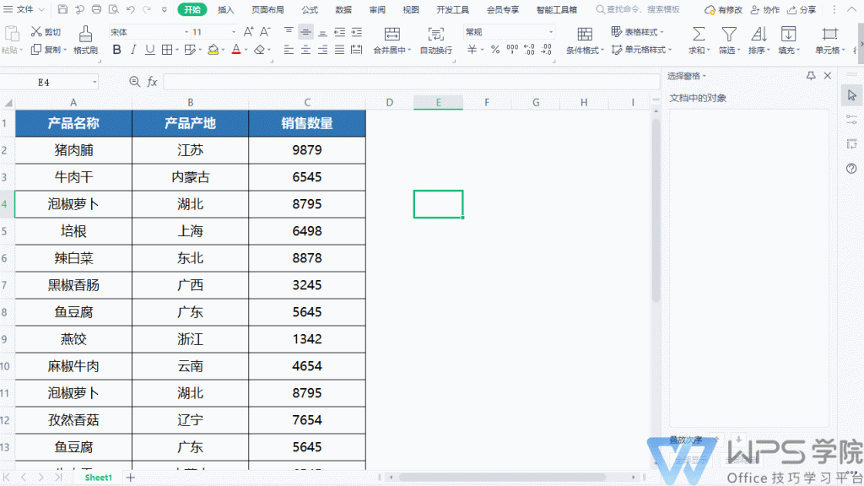Open the Insert (插入) ribbon tab
Screen dimensions: 864x486
tap(226, 9)
